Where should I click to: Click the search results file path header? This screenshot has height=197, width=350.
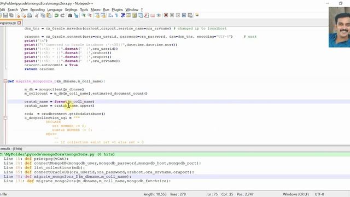[x=57, y=154]
